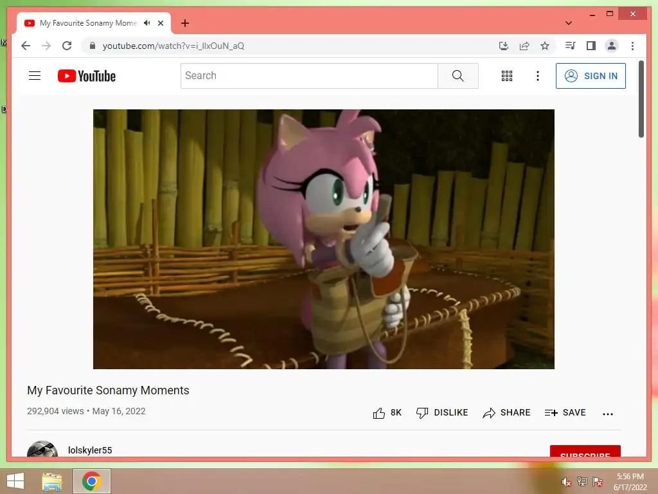658x494 pixels.
Task: Minimize the Chrome window
Action: [592, 14]
